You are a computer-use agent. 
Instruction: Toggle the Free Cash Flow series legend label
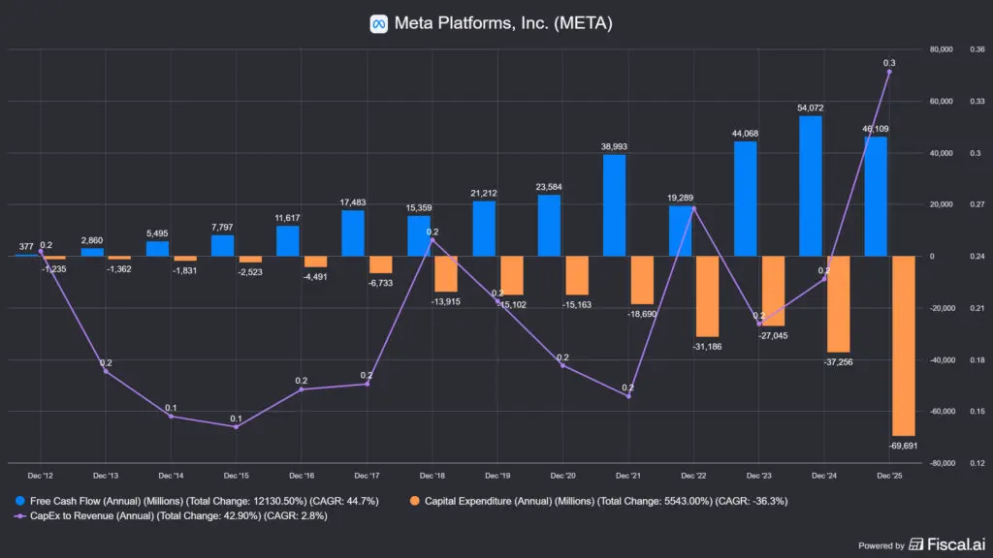(206, 501)
